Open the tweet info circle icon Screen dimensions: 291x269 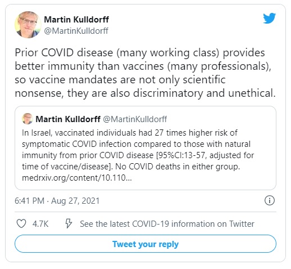[x=270, y=200]
